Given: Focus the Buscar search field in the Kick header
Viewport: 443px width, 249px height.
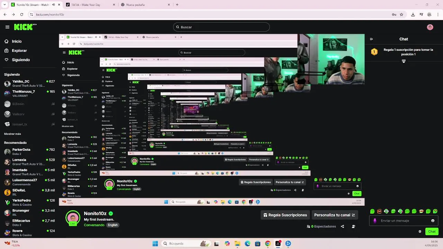Looking at the screenshot, I should coord(221,27).
